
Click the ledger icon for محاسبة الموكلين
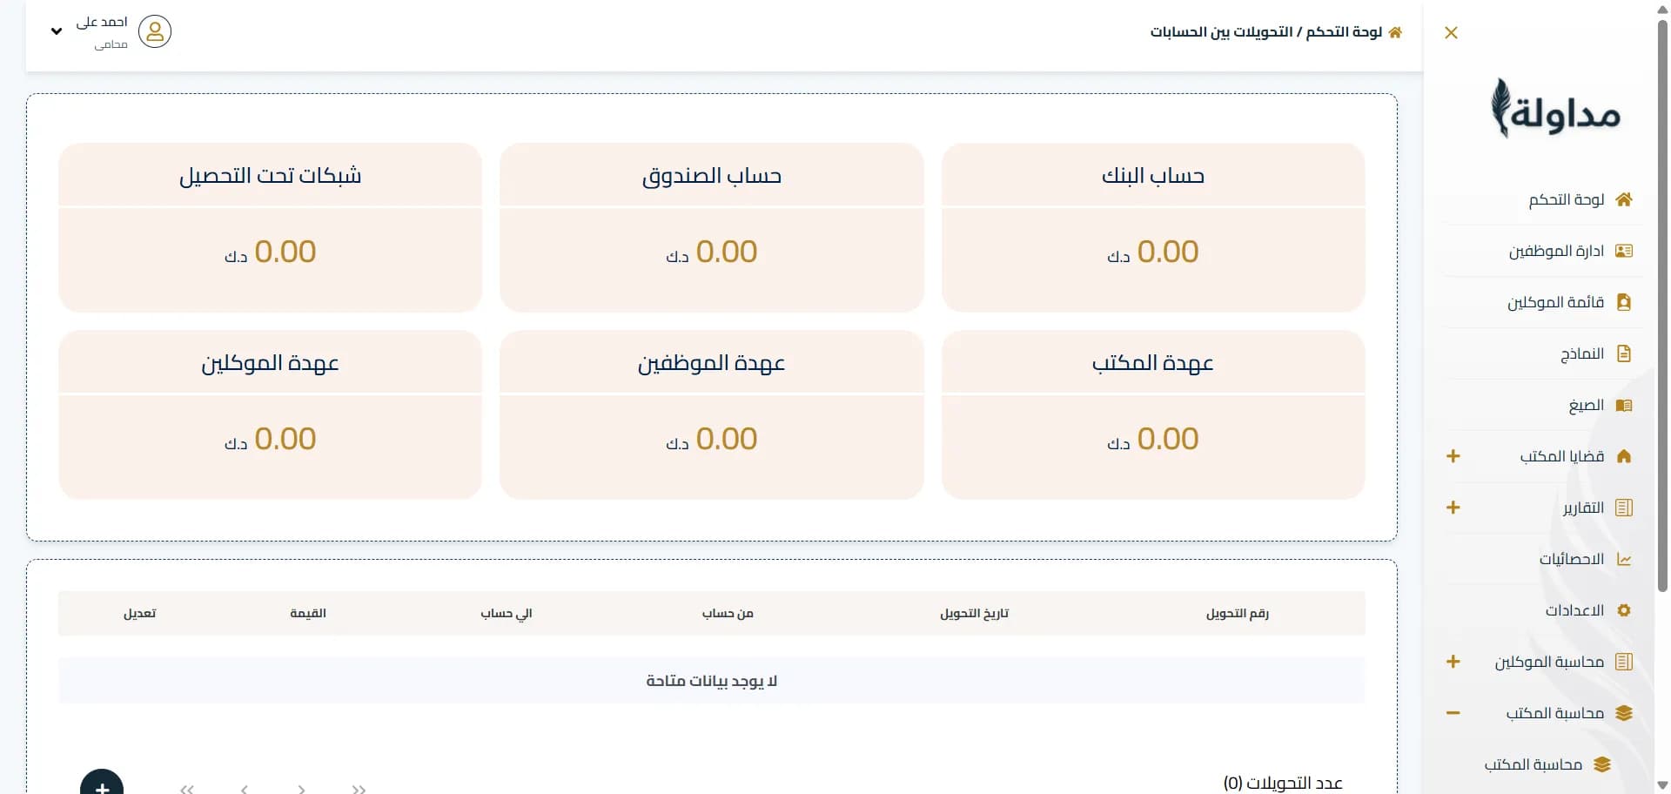coord(1623,662)
